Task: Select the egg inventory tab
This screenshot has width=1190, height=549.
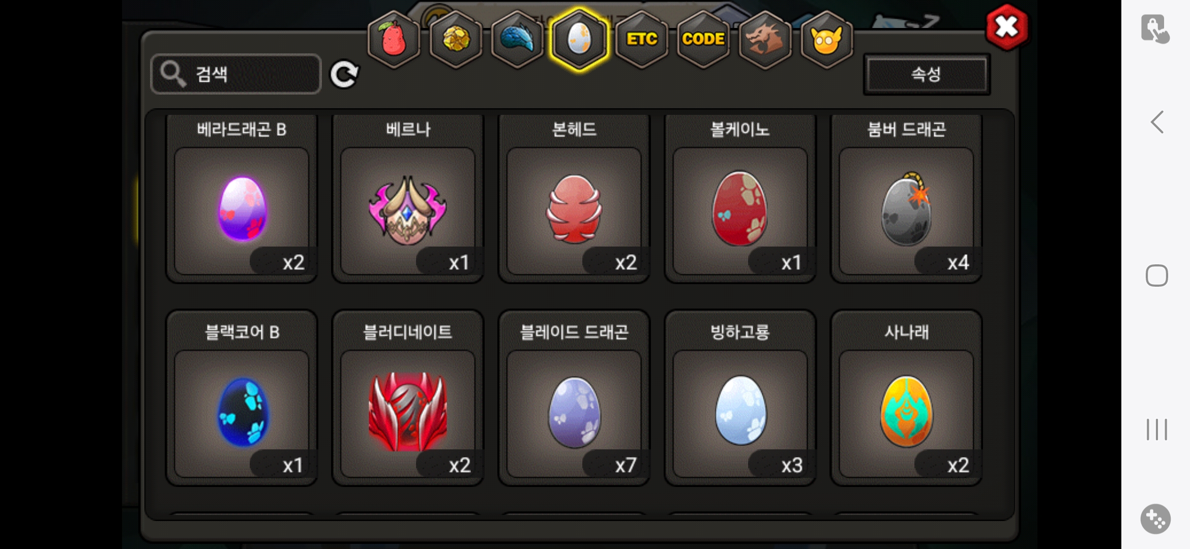Action: [579, 40]
